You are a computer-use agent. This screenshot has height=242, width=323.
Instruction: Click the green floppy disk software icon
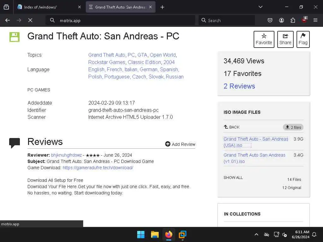[15, 37]
